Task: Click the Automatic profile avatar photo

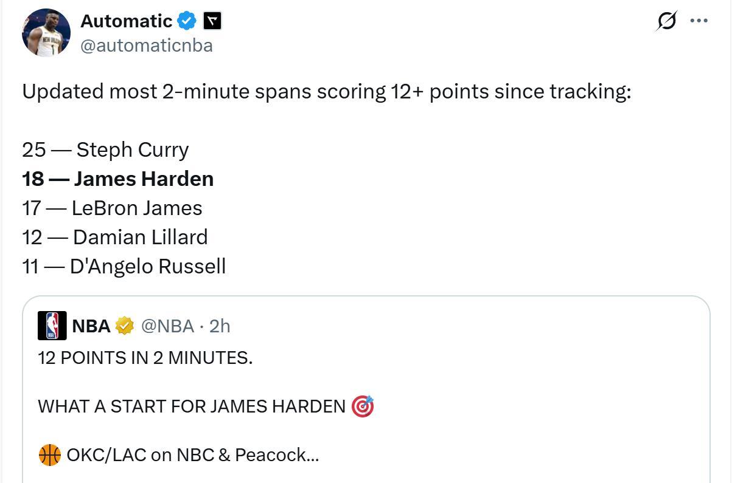Action: point(46,33)
